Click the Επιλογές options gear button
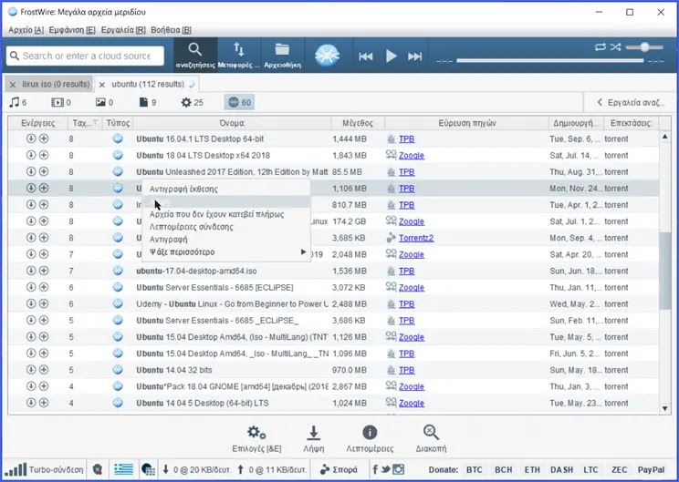The image size is (679, 482). pyautogui.click(x=256, y=439)
